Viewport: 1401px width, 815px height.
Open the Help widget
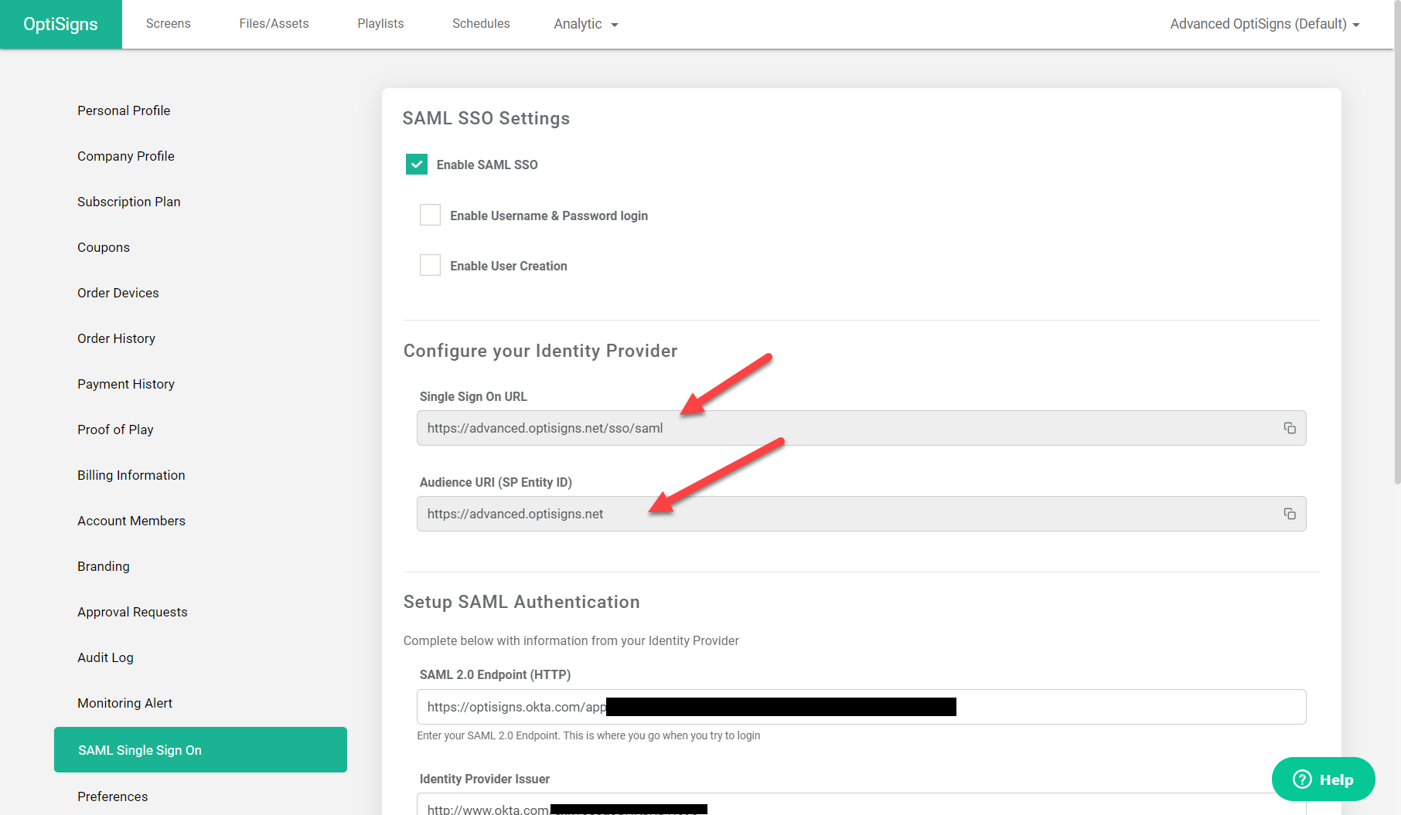pos(1323,779)
